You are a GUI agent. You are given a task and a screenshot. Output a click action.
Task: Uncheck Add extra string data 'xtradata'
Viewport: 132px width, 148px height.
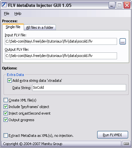(9, 81)
